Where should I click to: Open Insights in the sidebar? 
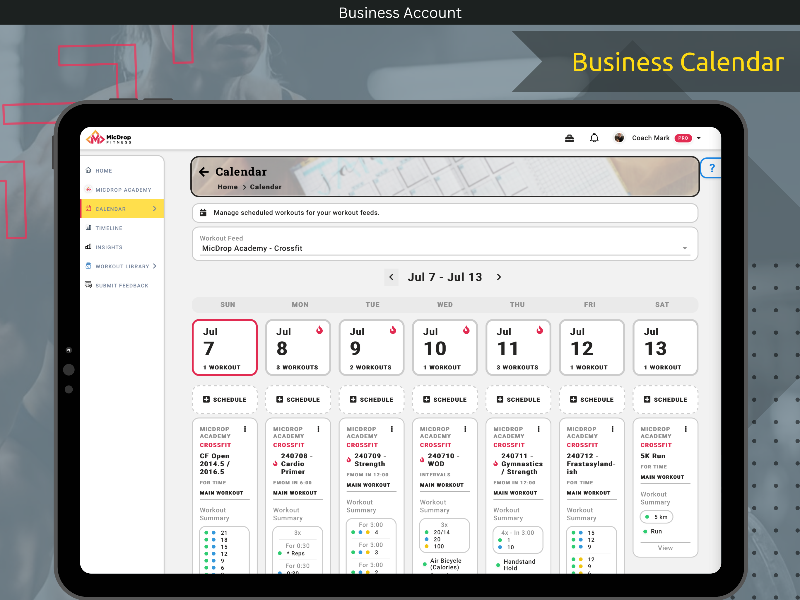click(x=122, y=247)
